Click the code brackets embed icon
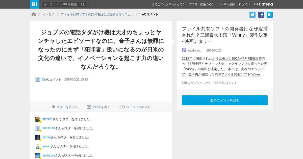This screenshot has height=159, width=303. [122, 107]
